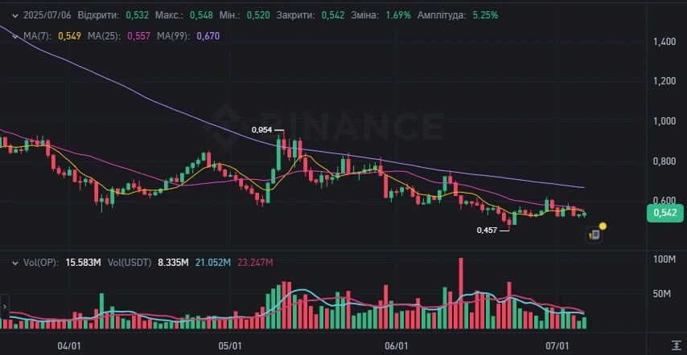Image resolution: width=687 pixels, height=355 pixels.
Task: Collapse the Vol(OP) indicator chevron
Action: click(x=15, y=263)
